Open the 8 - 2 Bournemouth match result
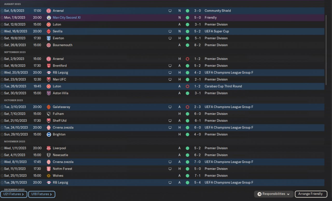332x201 pixels. tap(198, 45)
